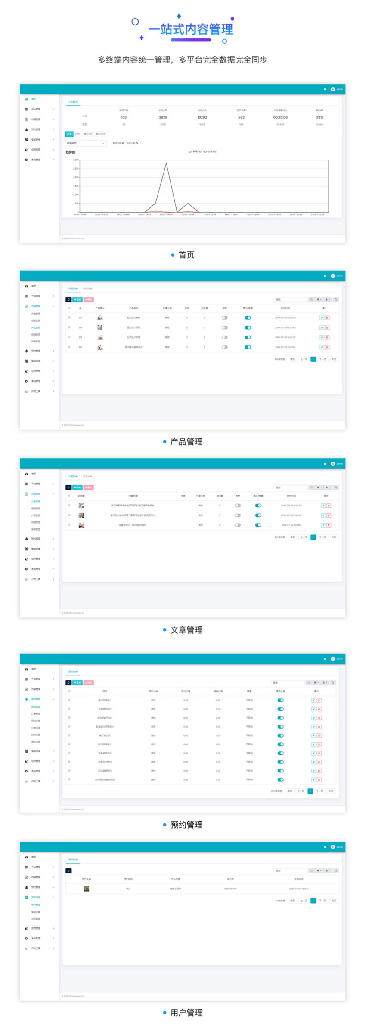Switch to 文章分类 tab in 文章管理 panel
Screen dimensions: 366x1030
(x=87, y=477)
